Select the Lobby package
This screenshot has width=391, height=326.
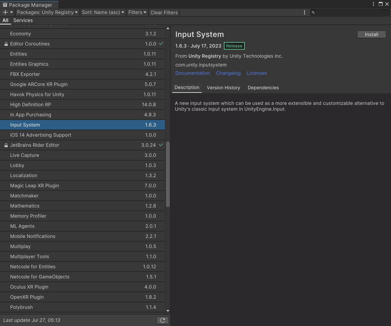82,166
